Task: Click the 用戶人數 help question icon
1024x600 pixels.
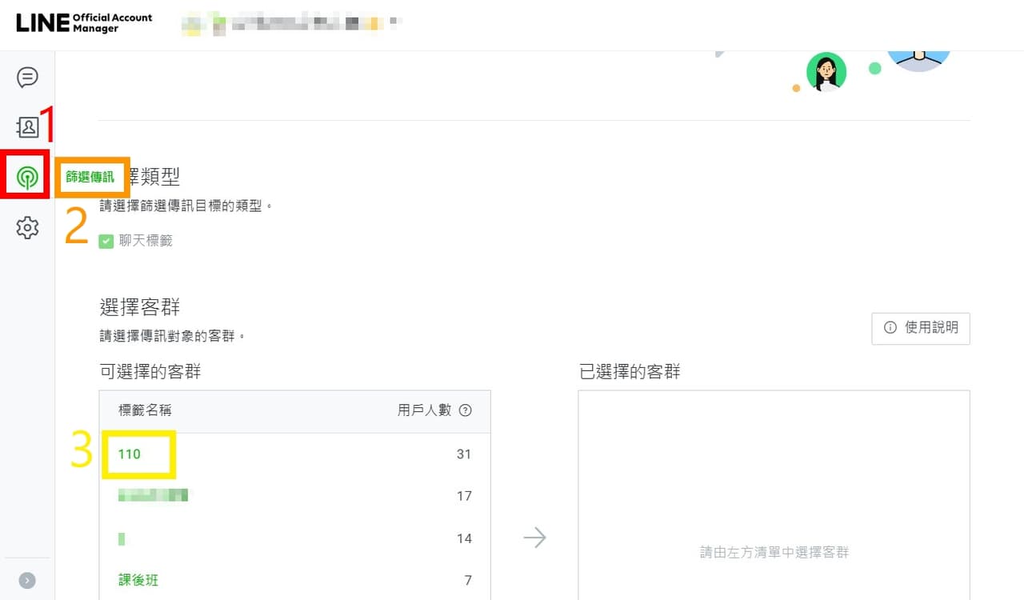Action: tap(465, 410)
